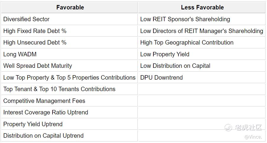Select the Competitive Management Fees cell
This screenshot has height=143, width=267.
[x=69, y=101]
